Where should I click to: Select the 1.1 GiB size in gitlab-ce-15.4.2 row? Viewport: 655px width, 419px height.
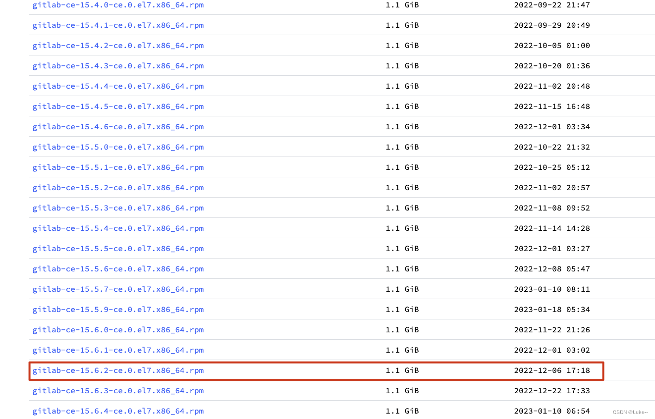tap(402, 46)
